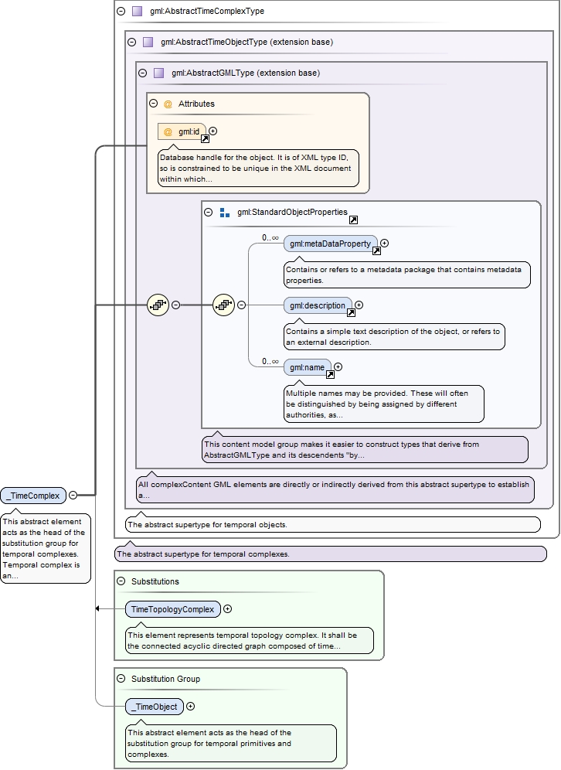Collapse the Substitution Group section

(121, 679)
